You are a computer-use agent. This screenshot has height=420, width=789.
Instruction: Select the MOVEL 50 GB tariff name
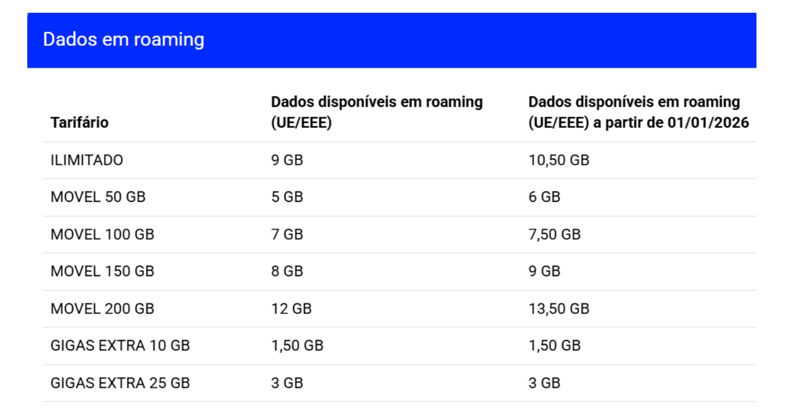point(98,197)
